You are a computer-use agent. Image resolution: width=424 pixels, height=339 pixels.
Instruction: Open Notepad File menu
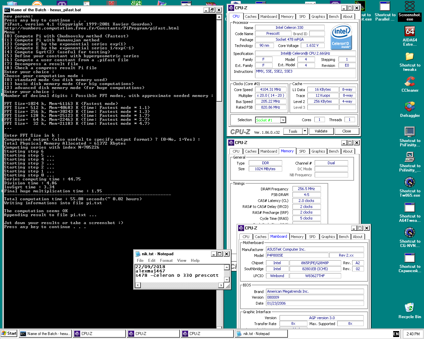coord(140,261)
